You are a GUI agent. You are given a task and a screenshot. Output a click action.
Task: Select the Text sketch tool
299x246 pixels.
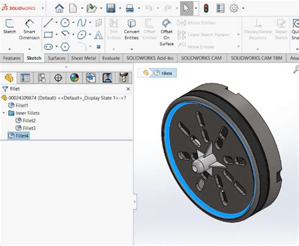click(98, 35)
